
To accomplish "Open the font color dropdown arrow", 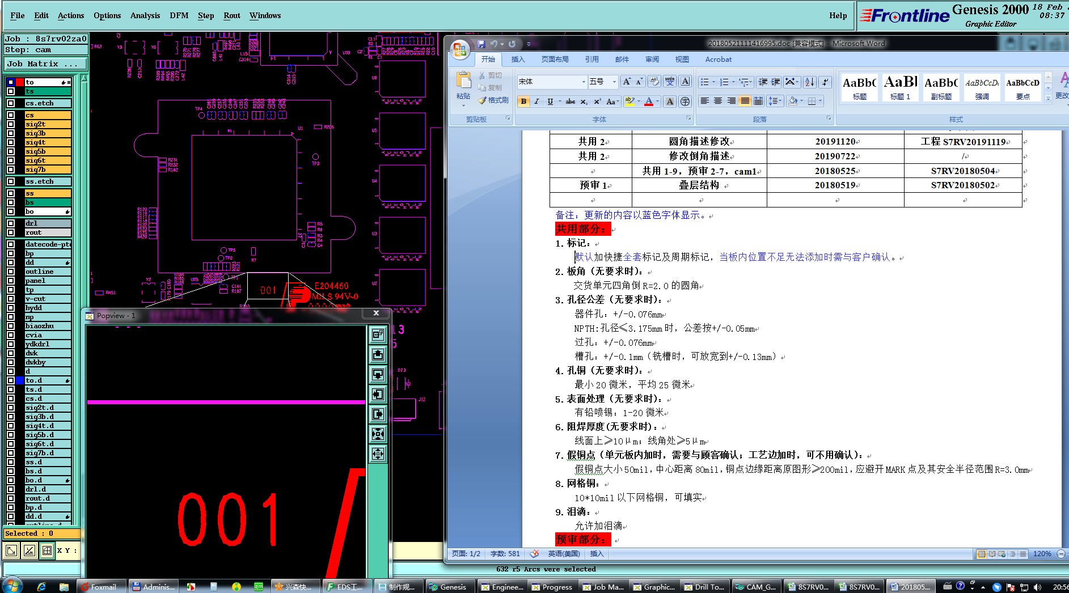I will pyautogui.click(x=658, y=101).
